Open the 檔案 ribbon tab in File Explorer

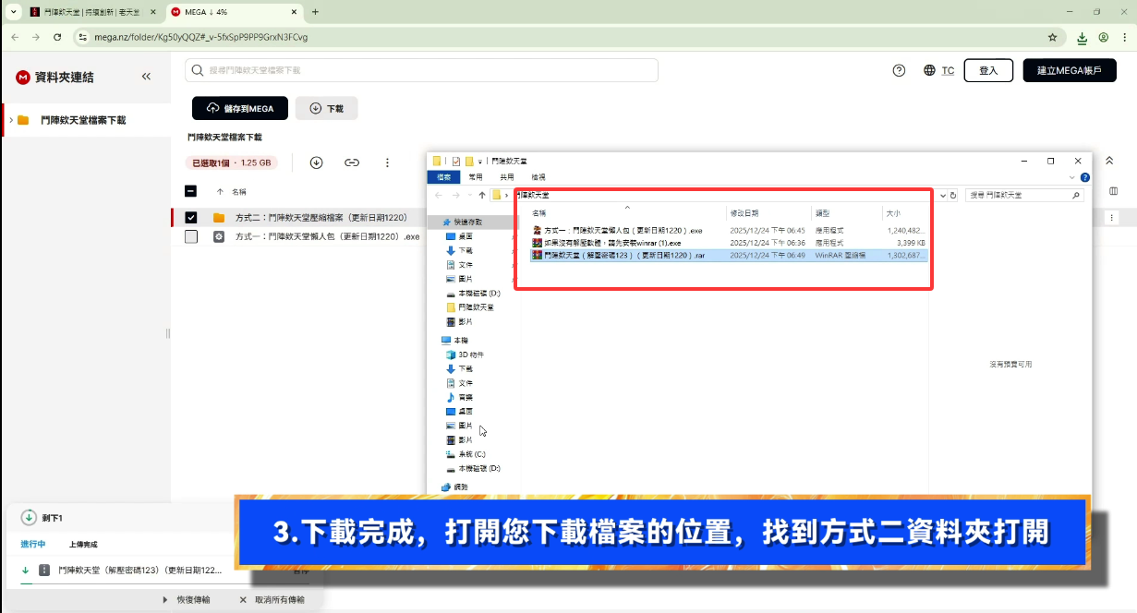(x=444, y=177)
